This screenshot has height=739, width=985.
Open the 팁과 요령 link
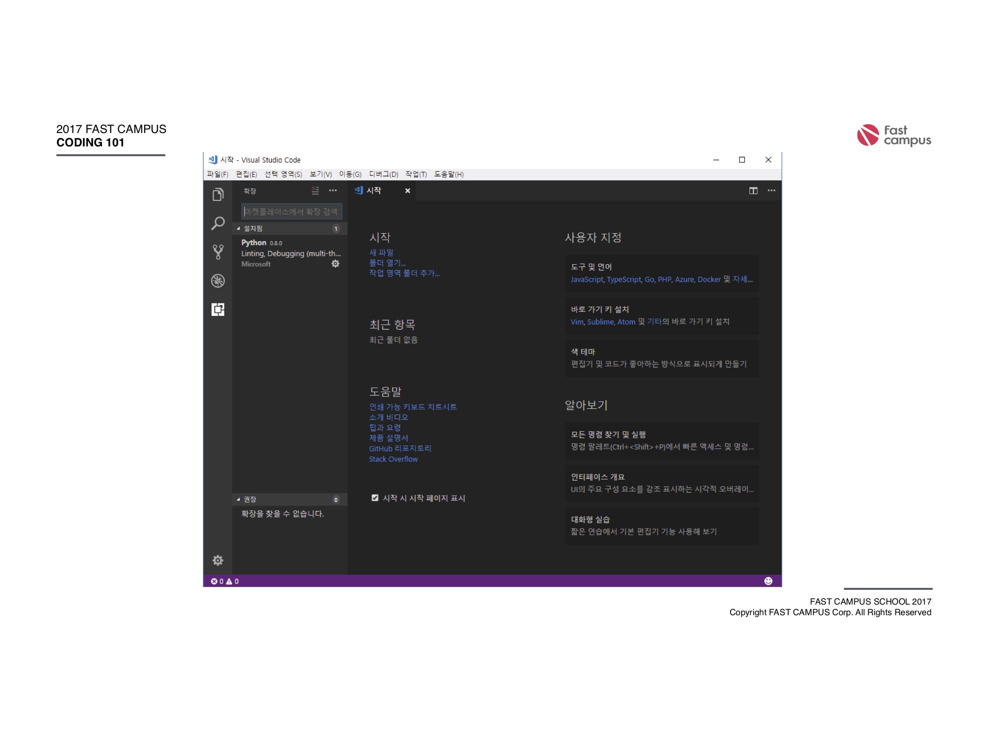(x=385, y=428)
